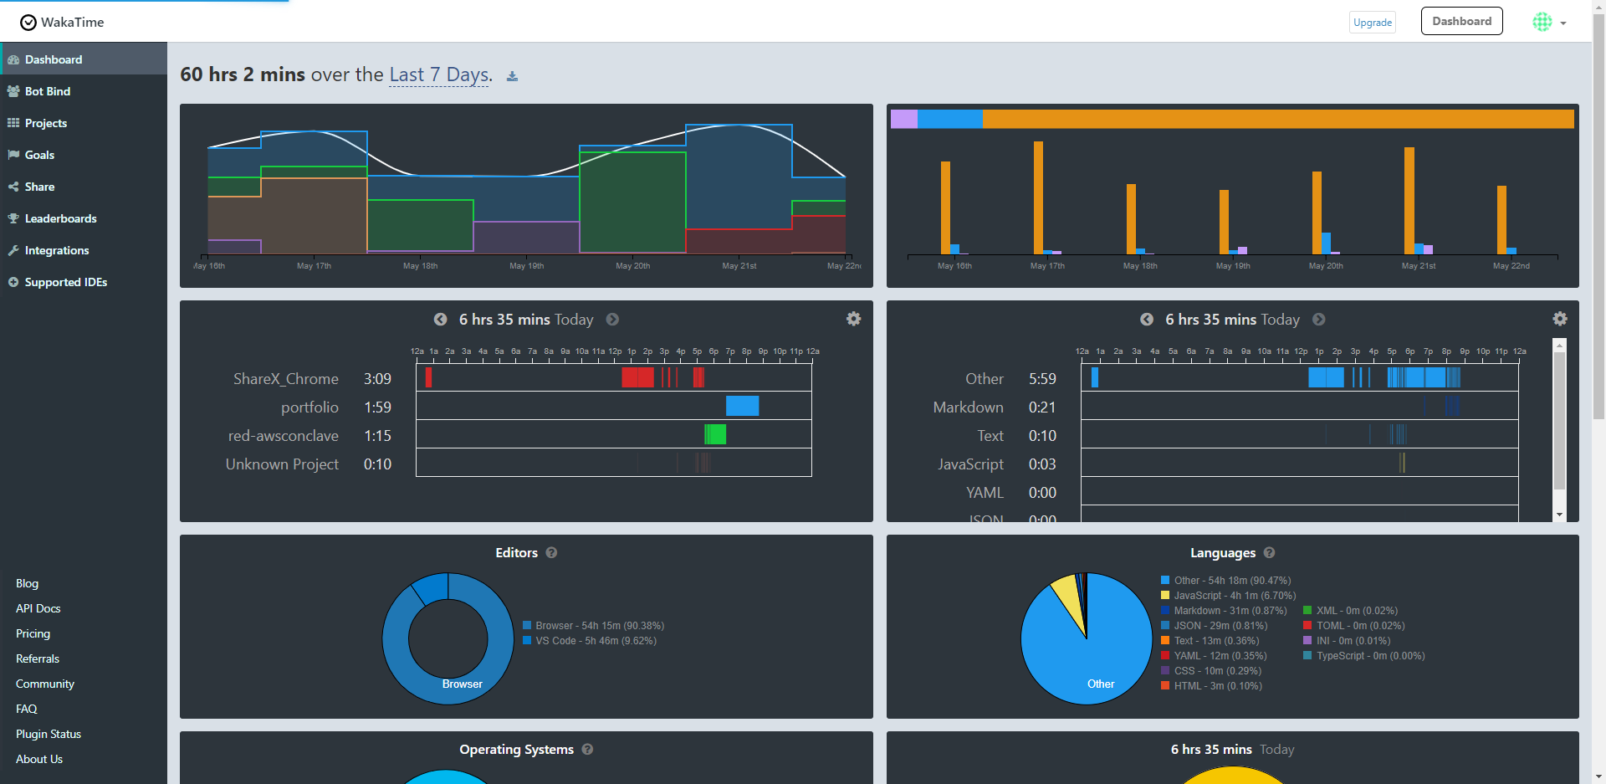Image resolution: width=1606 pixels, height=784 pixels.
Task: Click the Projects grid icon
Action: click(13, 123)
